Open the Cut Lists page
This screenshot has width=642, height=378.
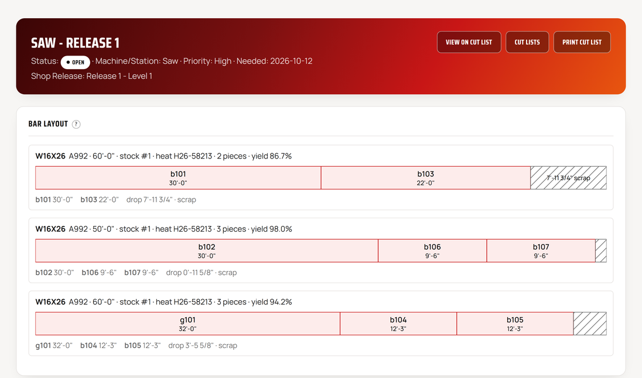tap(527, 42)
